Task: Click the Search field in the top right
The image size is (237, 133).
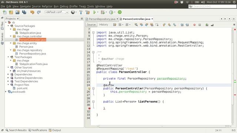Action: pyautogui.click(x=212, y=6)
